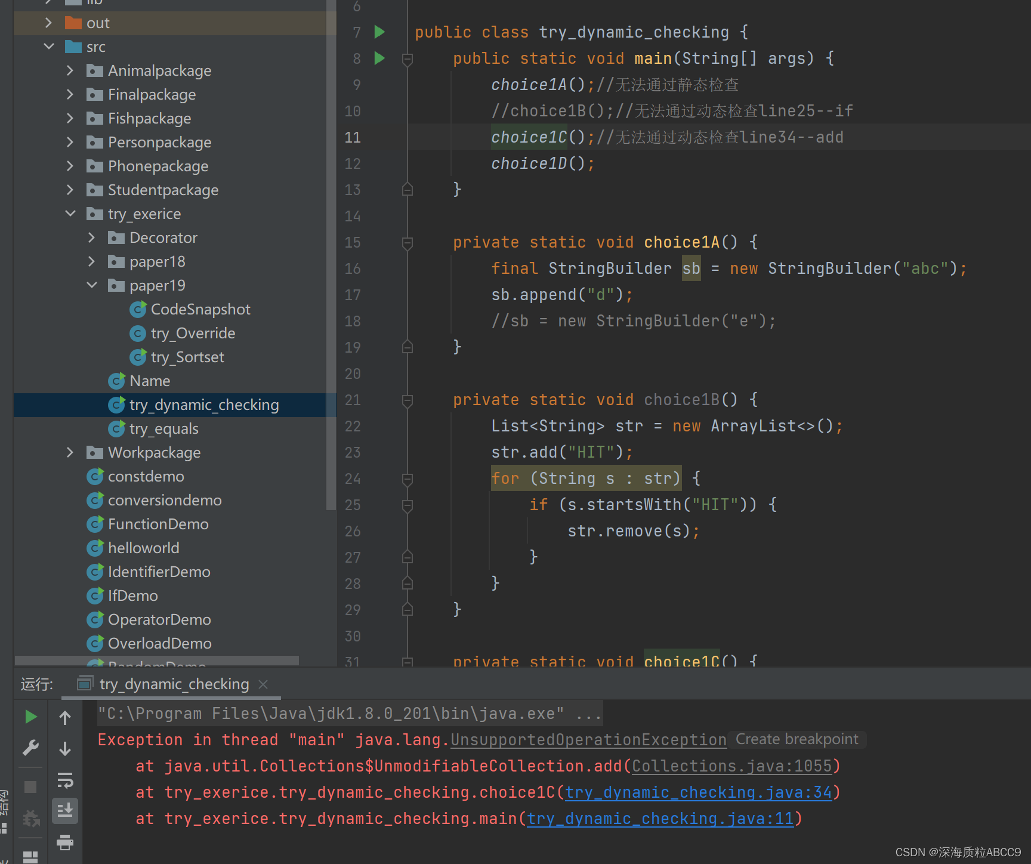The width and height of the screenshot is (1031, 864).
Task: Run class from line 7 gutter arrow
Action: 379,32
